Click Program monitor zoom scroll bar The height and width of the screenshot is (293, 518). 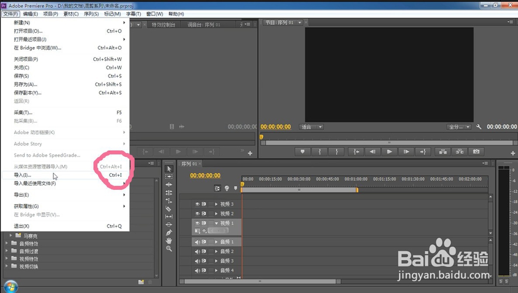[389, 143]
